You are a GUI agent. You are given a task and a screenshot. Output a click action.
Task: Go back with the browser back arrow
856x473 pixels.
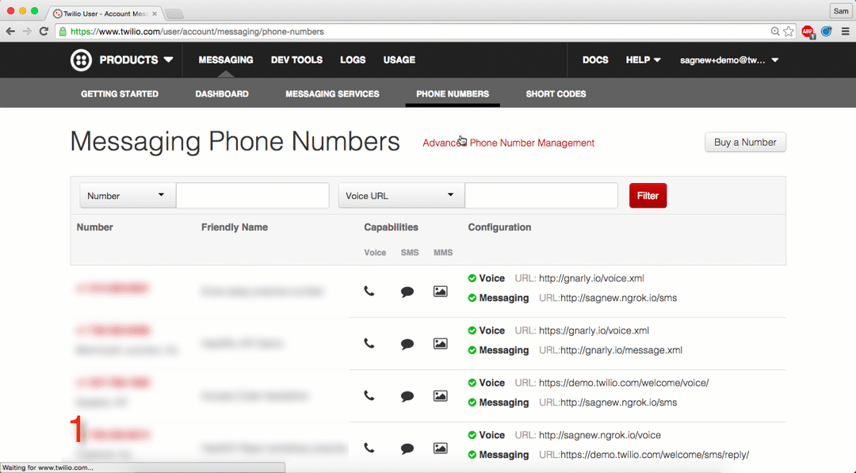10,32
